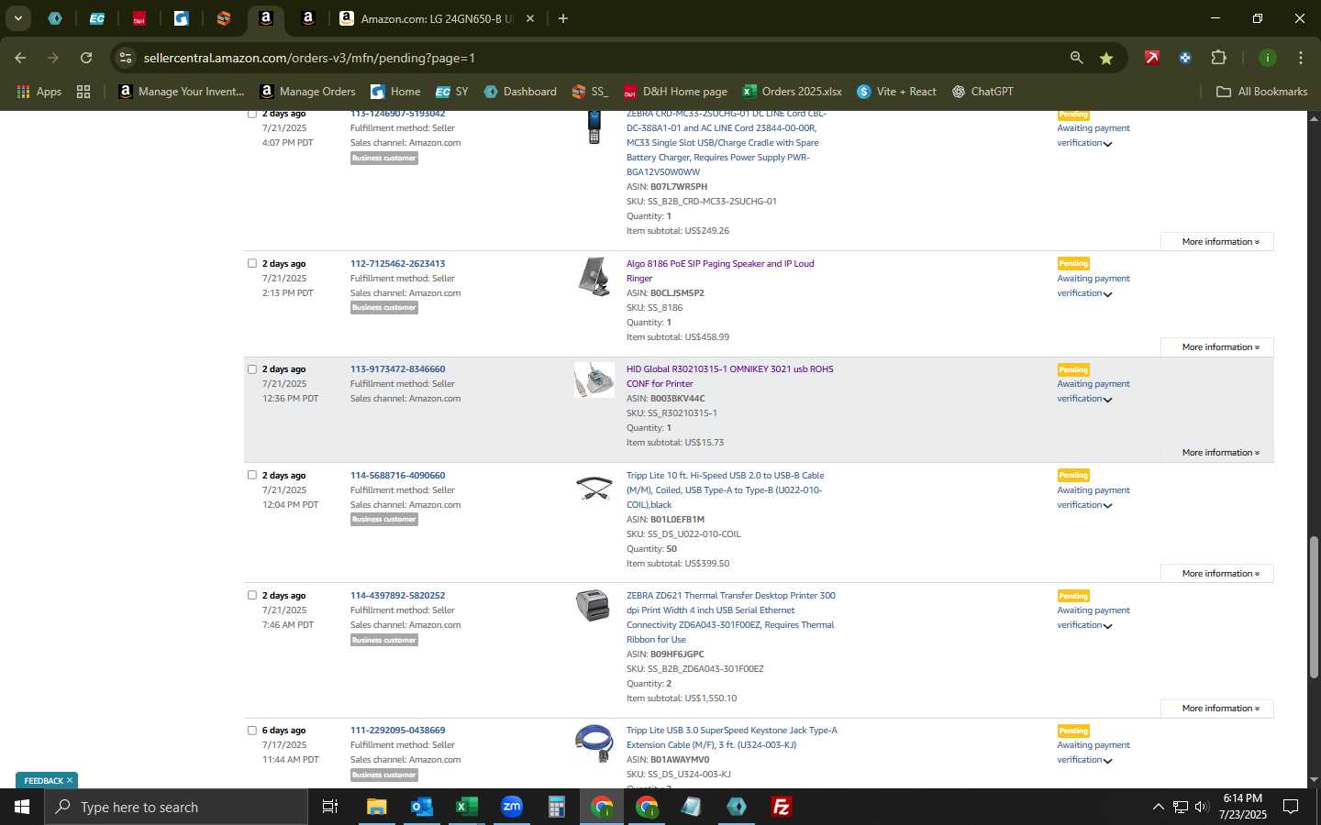Open File Explorer from the taskbar
Viewport: 1321px width, 825px height.
(x=377, y=807)
